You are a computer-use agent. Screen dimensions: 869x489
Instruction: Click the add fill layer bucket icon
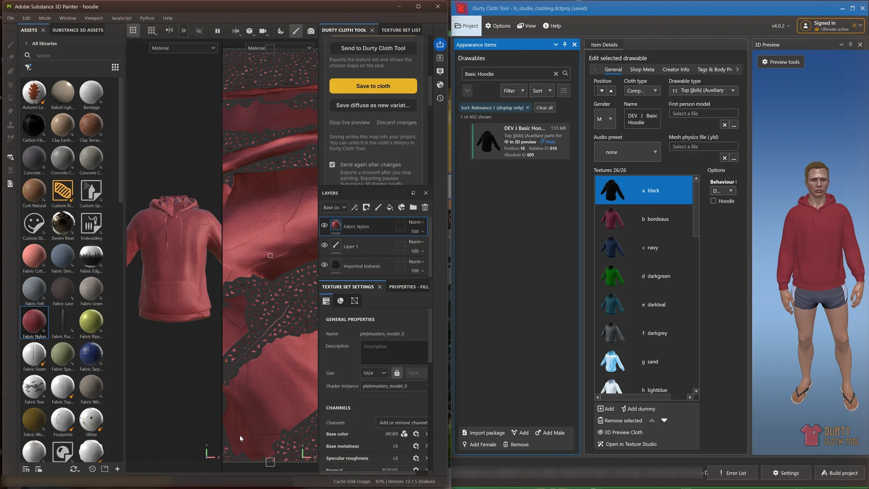tap(390, 207)
